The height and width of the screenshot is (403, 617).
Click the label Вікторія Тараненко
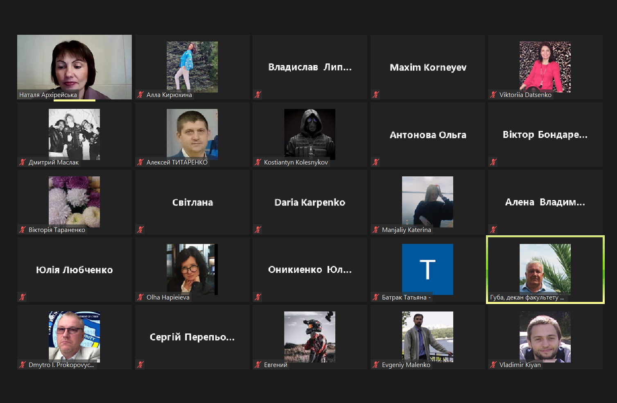[57, 230]
